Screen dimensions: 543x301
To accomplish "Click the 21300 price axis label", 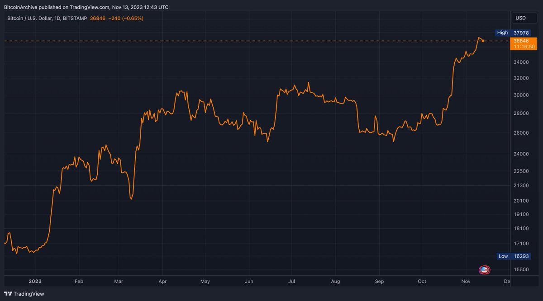I will point(521,186).
